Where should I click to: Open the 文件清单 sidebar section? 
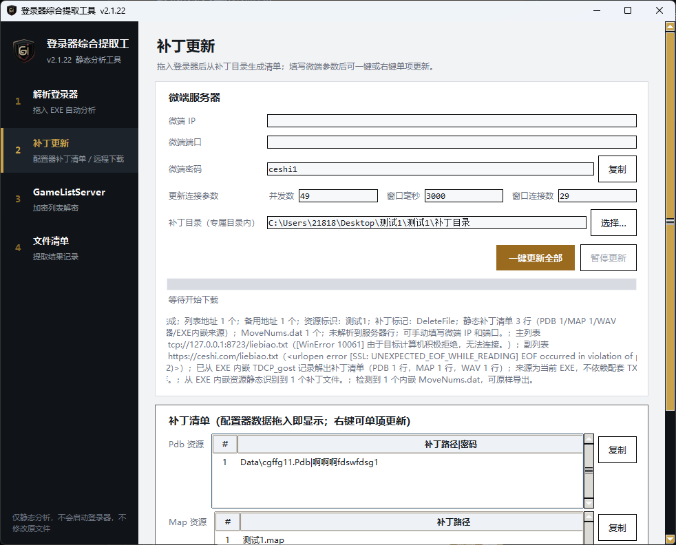[70, 248]
